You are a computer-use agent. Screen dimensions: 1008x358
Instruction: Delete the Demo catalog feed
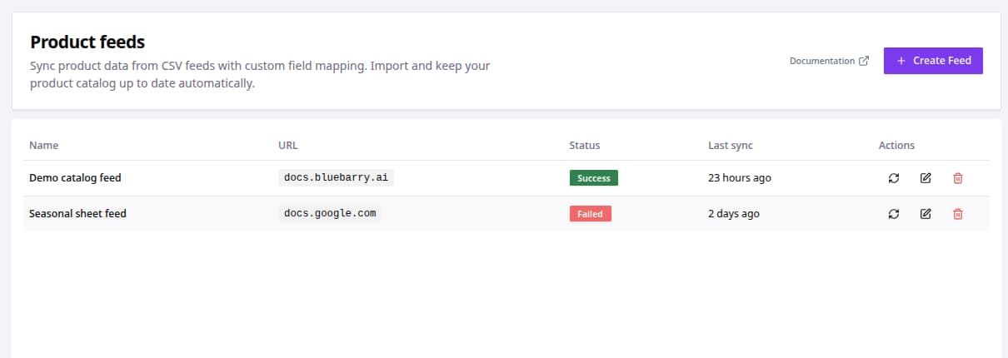pos(958,178)
